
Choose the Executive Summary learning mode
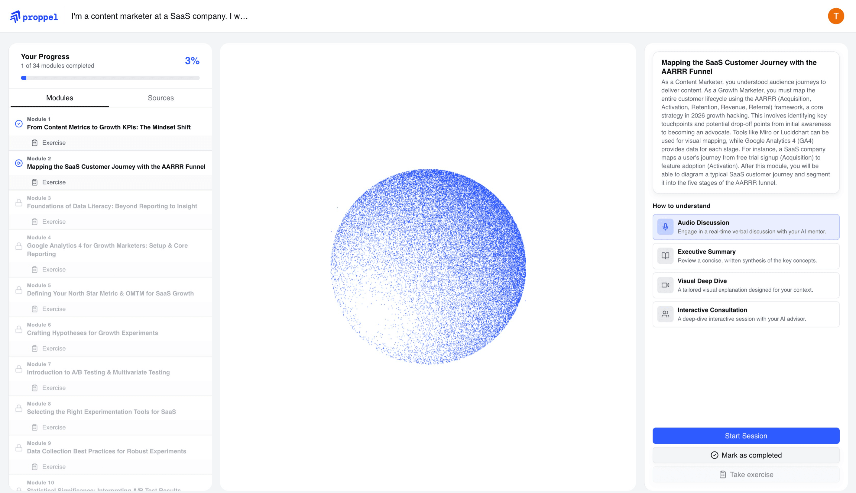point(745,256)
